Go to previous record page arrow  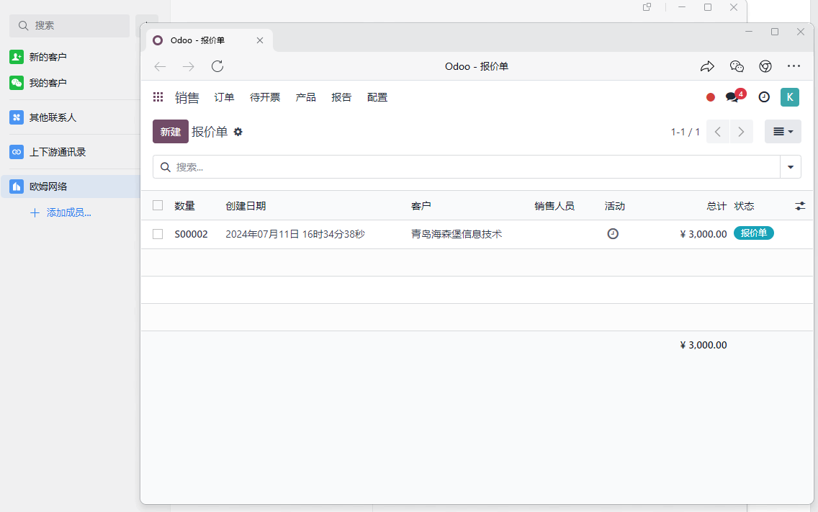718,132
